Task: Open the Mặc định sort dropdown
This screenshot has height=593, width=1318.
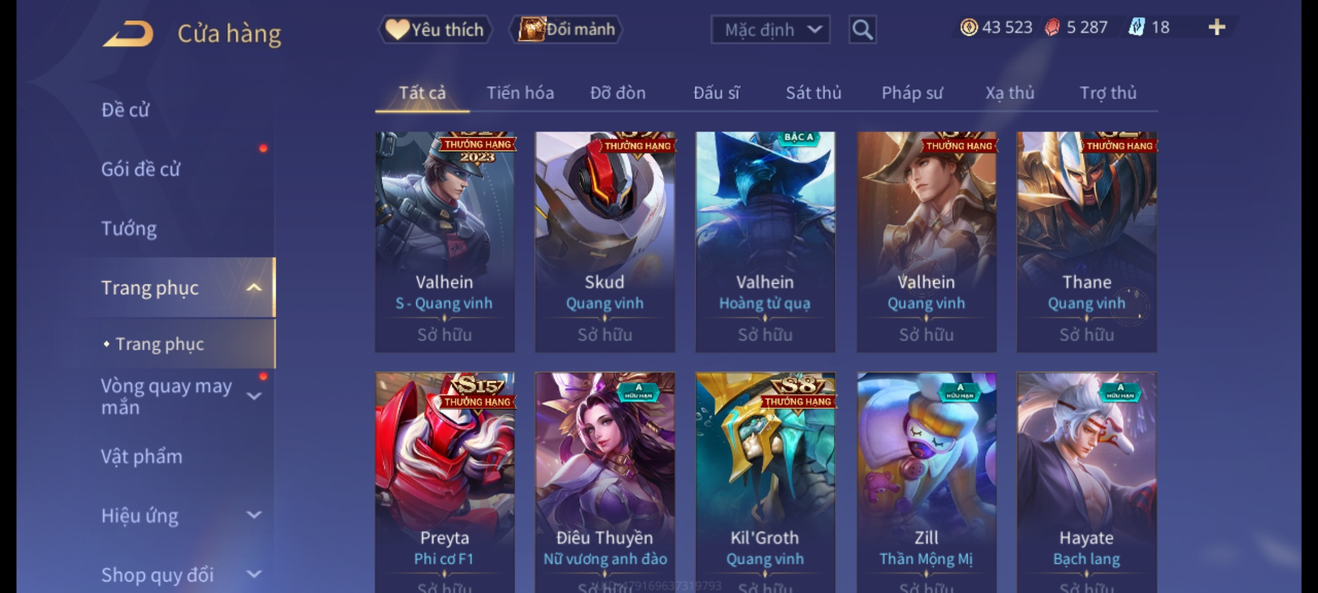Action: pos(770,30)
